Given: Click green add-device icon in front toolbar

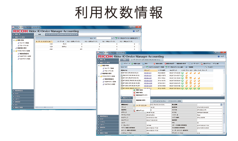Looking at the screenshot, I should [132, 64].
